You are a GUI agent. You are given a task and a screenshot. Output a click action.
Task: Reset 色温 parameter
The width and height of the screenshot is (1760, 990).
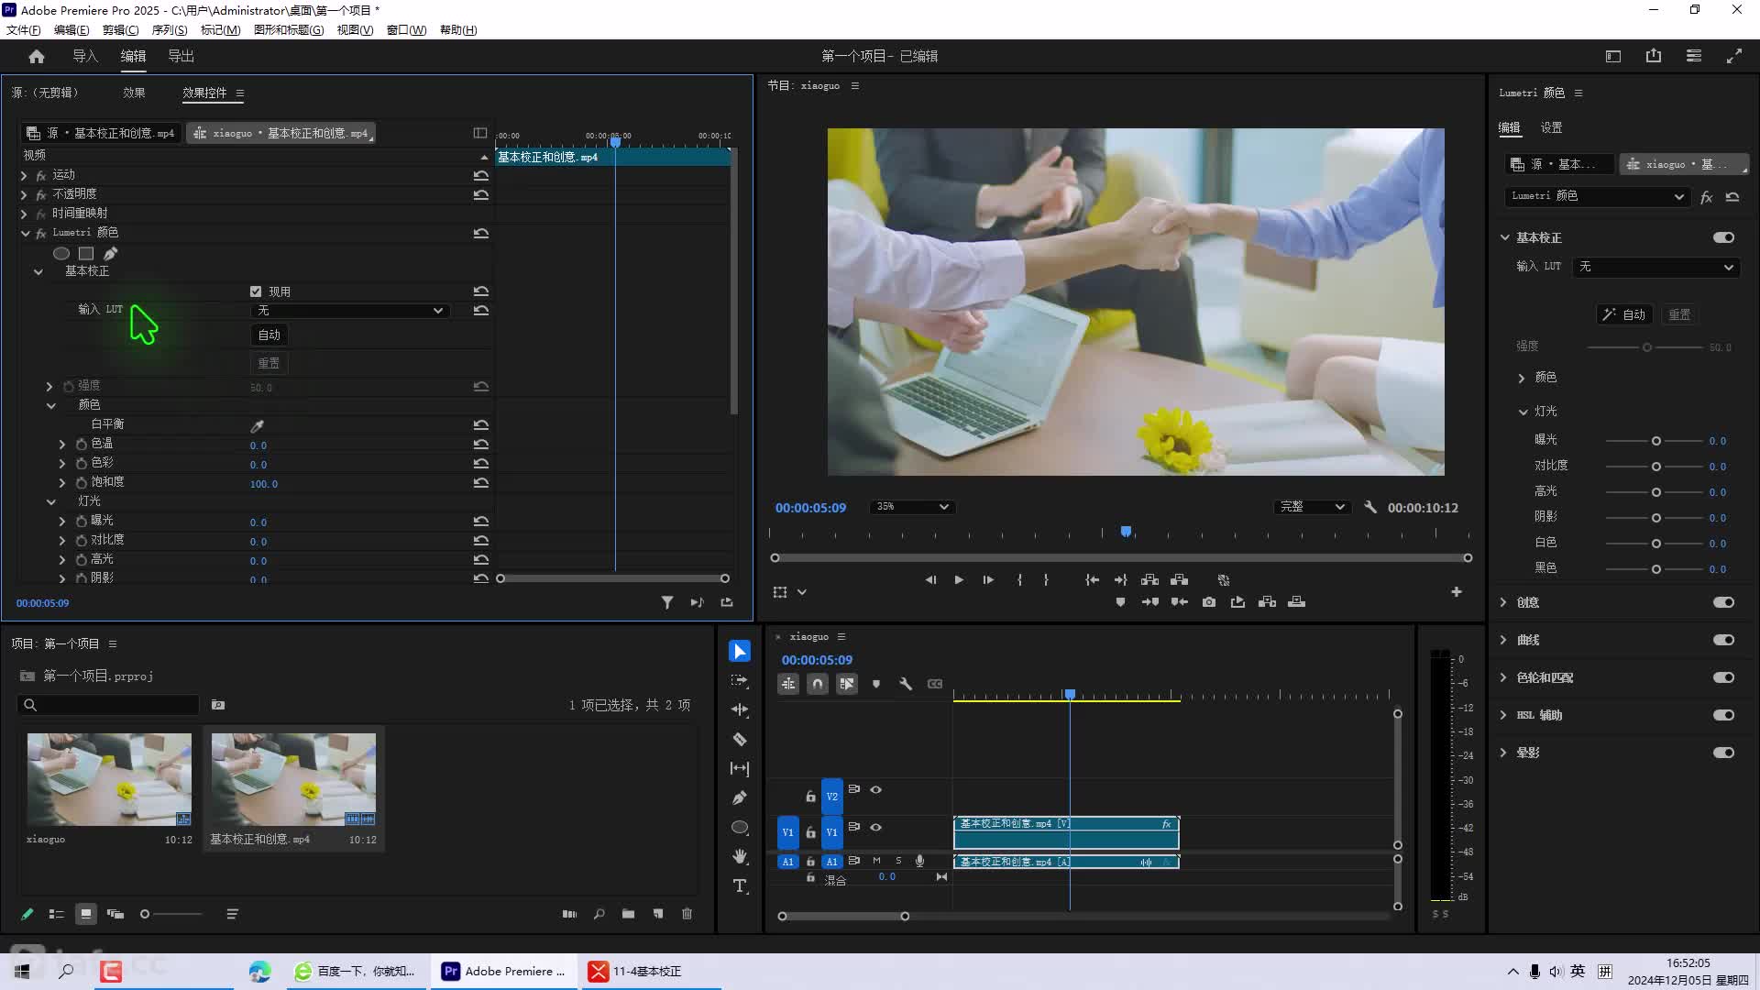pyautogui.click(x=480, y=445)
